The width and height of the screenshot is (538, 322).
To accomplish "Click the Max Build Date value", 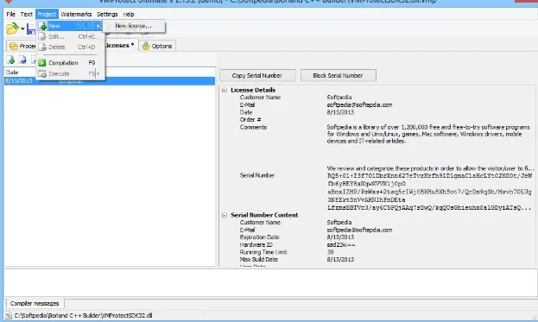I will click(x=340, y=260).
